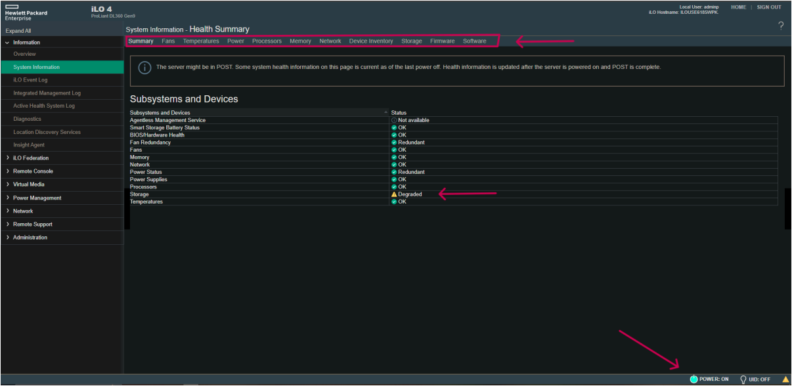This screenshot has height=386, width=792.
Task: Click the OK check icon for Fans
Action: [394, 150]
